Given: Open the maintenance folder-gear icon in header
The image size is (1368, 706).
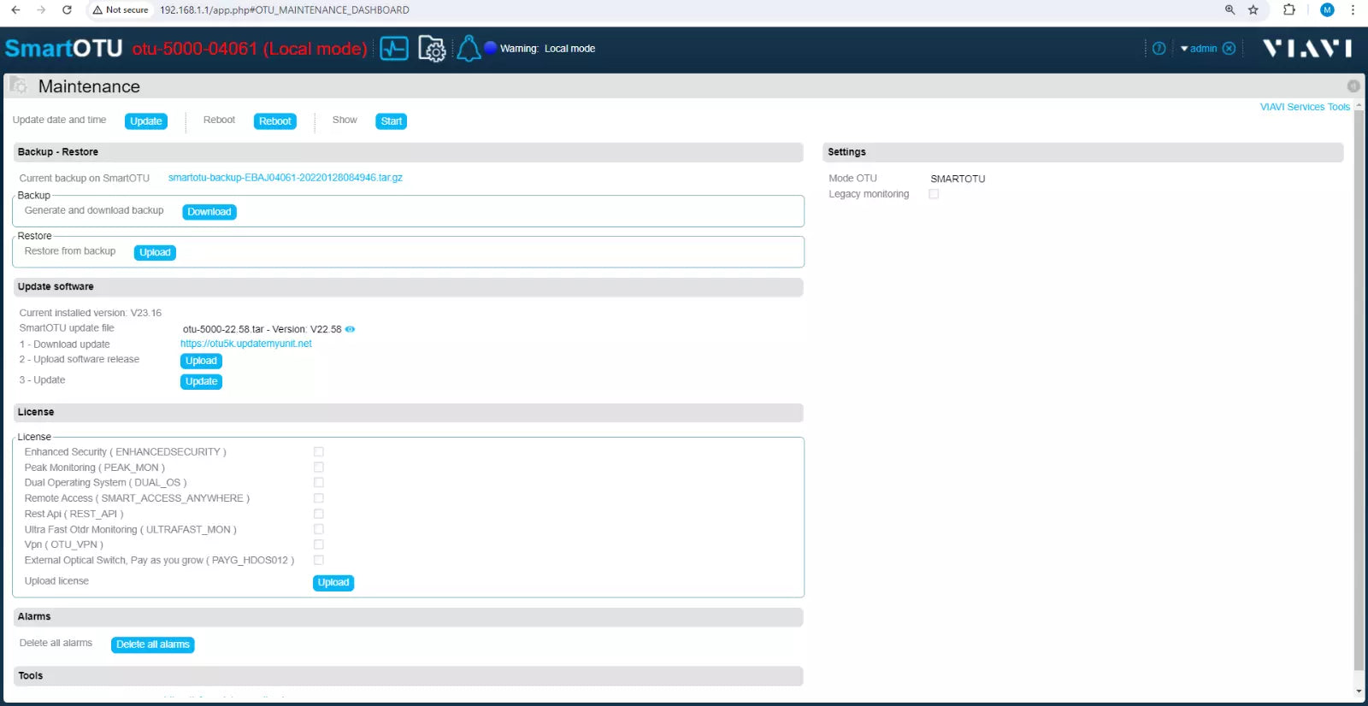Looking at the screenshot, I should (x=432, y=49).
